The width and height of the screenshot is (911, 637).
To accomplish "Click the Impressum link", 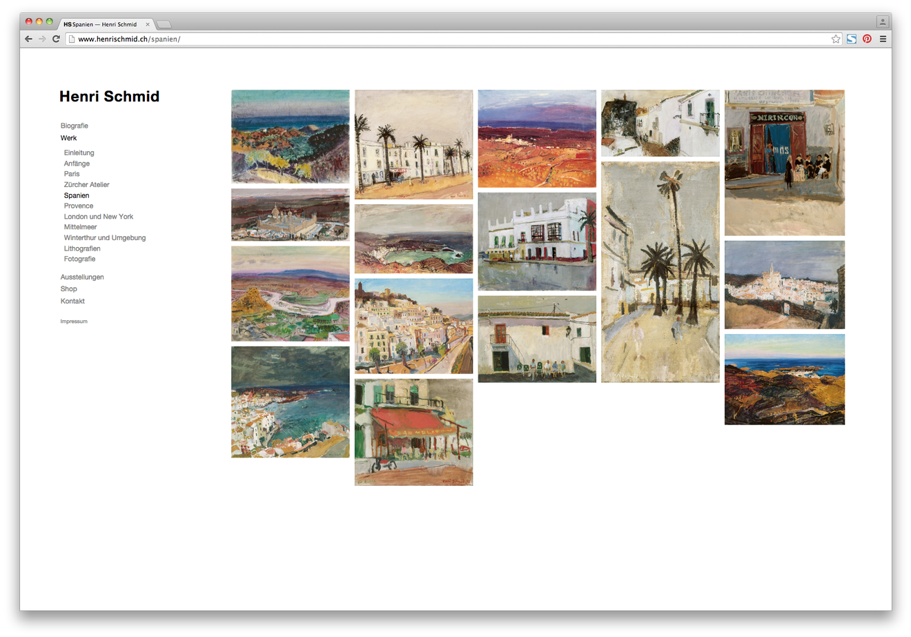I will click(74, 322).
